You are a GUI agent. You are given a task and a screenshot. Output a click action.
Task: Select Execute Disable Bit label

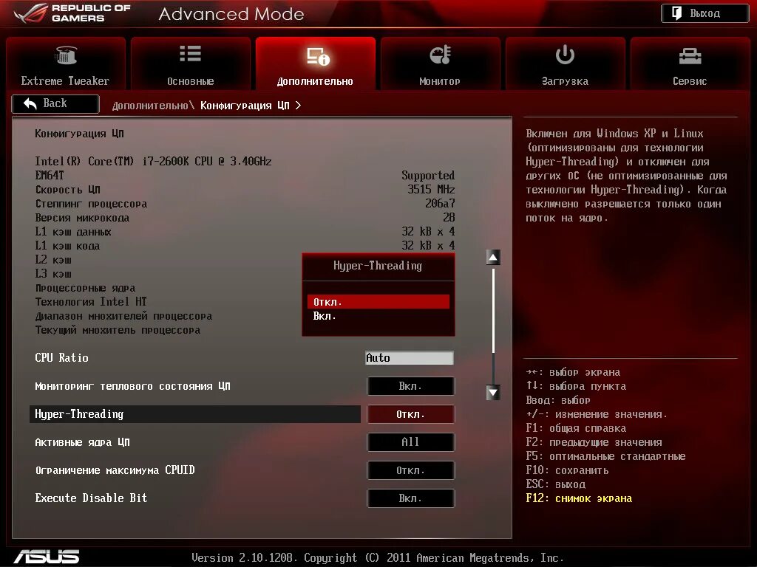[x=91, y=498]
